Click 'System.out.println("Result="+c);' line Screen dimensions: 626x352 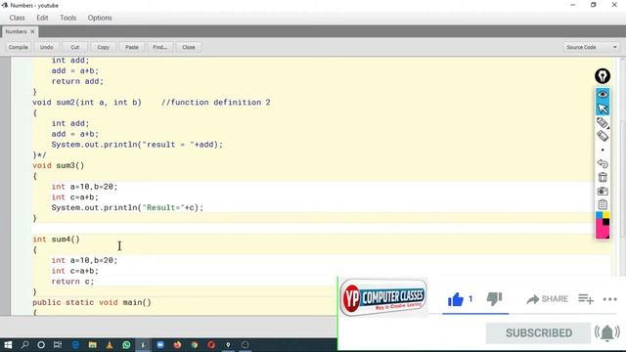tap(127, 208)
